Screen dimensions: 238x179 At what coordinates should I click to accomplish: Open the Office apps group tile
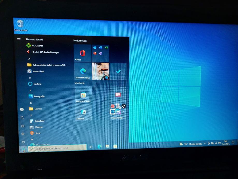point(100,53)
